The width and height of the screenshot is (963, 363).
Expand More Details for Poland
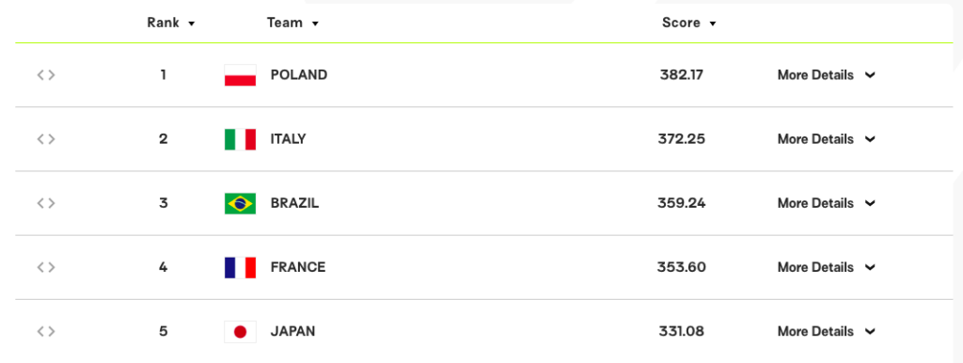(x=826, y=75)
